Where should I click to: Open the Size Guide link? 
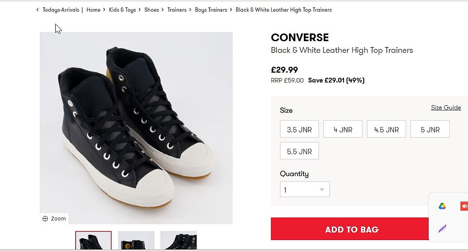(x=446, y=108)
